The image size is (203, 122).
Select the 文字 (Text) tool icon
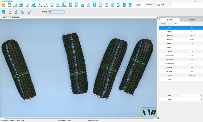point(94,4)
